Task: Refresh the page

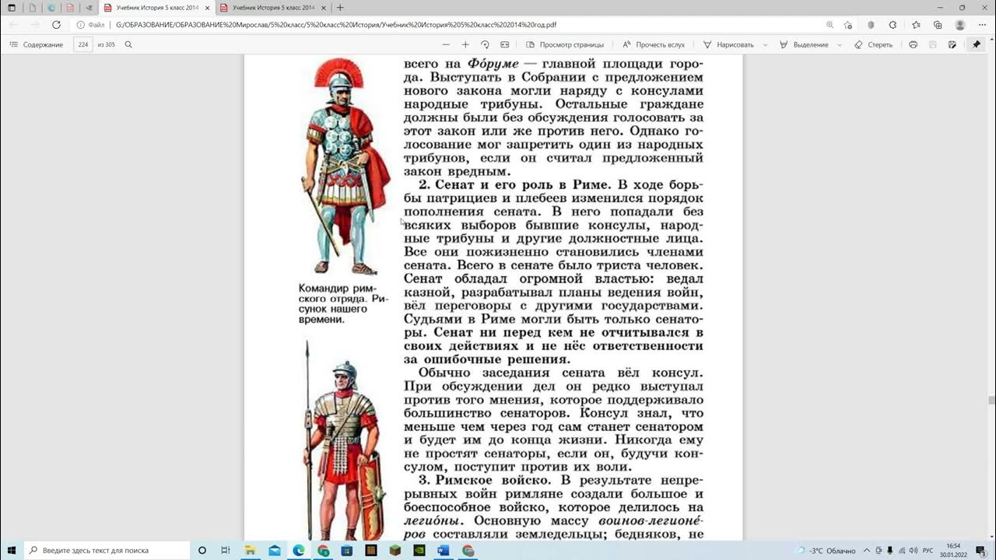Action: point(56,25)
